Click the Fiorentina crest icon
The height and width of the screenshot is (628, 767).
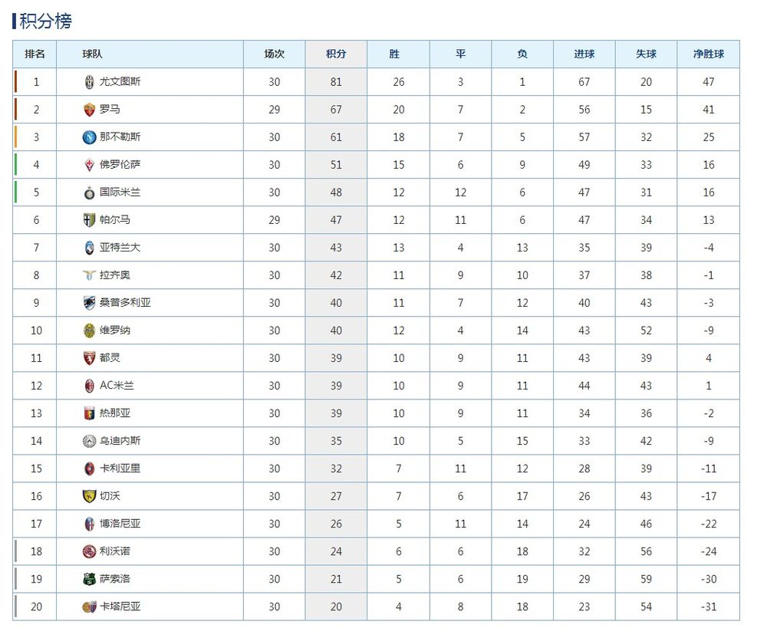pyautogui.click(x=89, y=165)
